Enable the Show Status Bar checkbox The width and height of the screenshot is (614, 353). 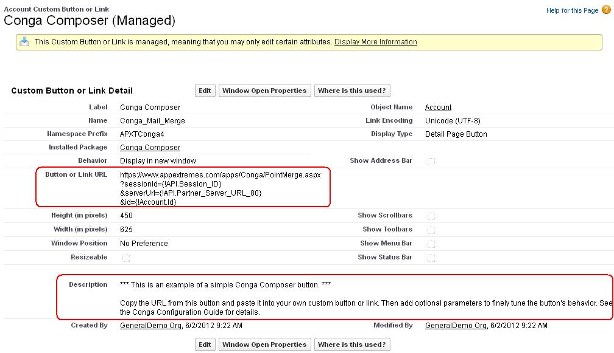point(431,257)
